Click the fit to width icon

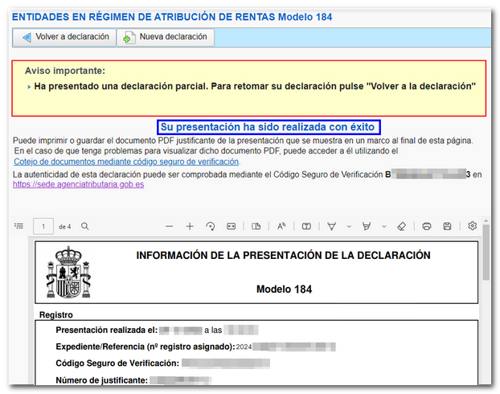click(x=232, y=227)
